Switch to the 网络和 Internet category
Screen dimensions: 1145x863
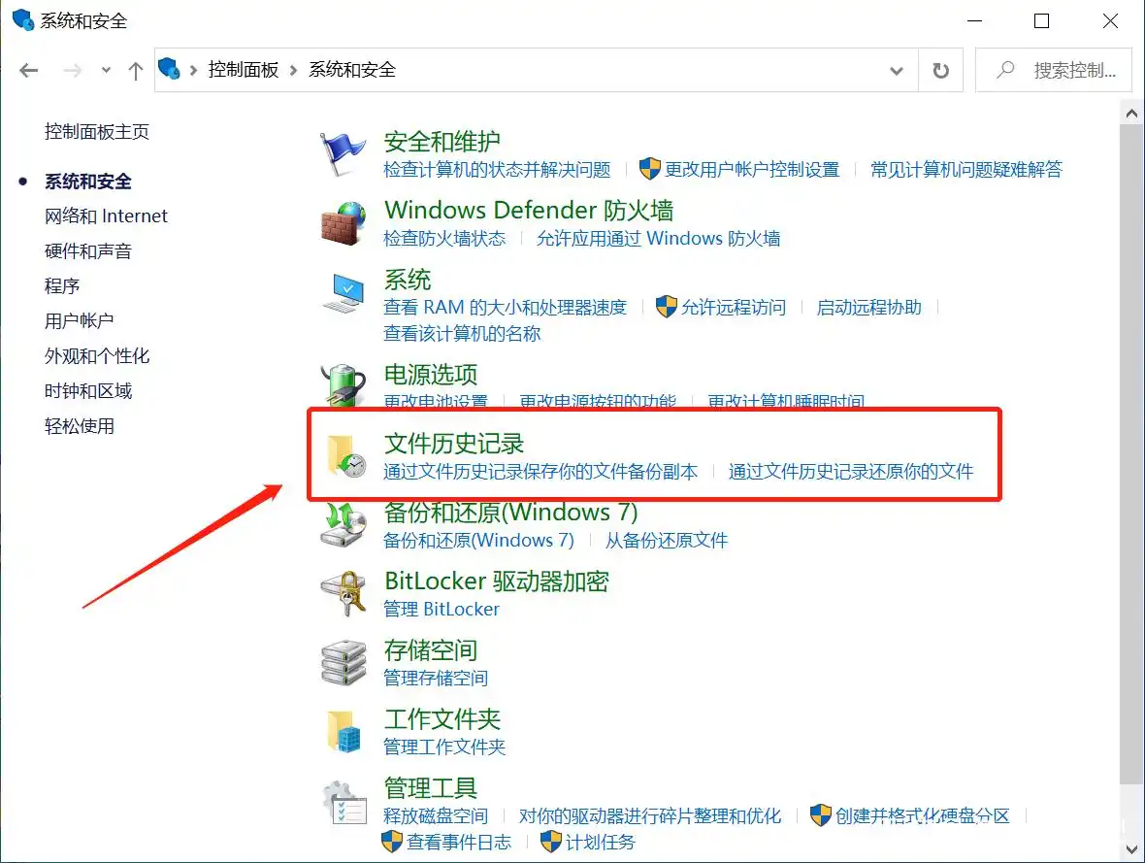click(x=107, y=216)
